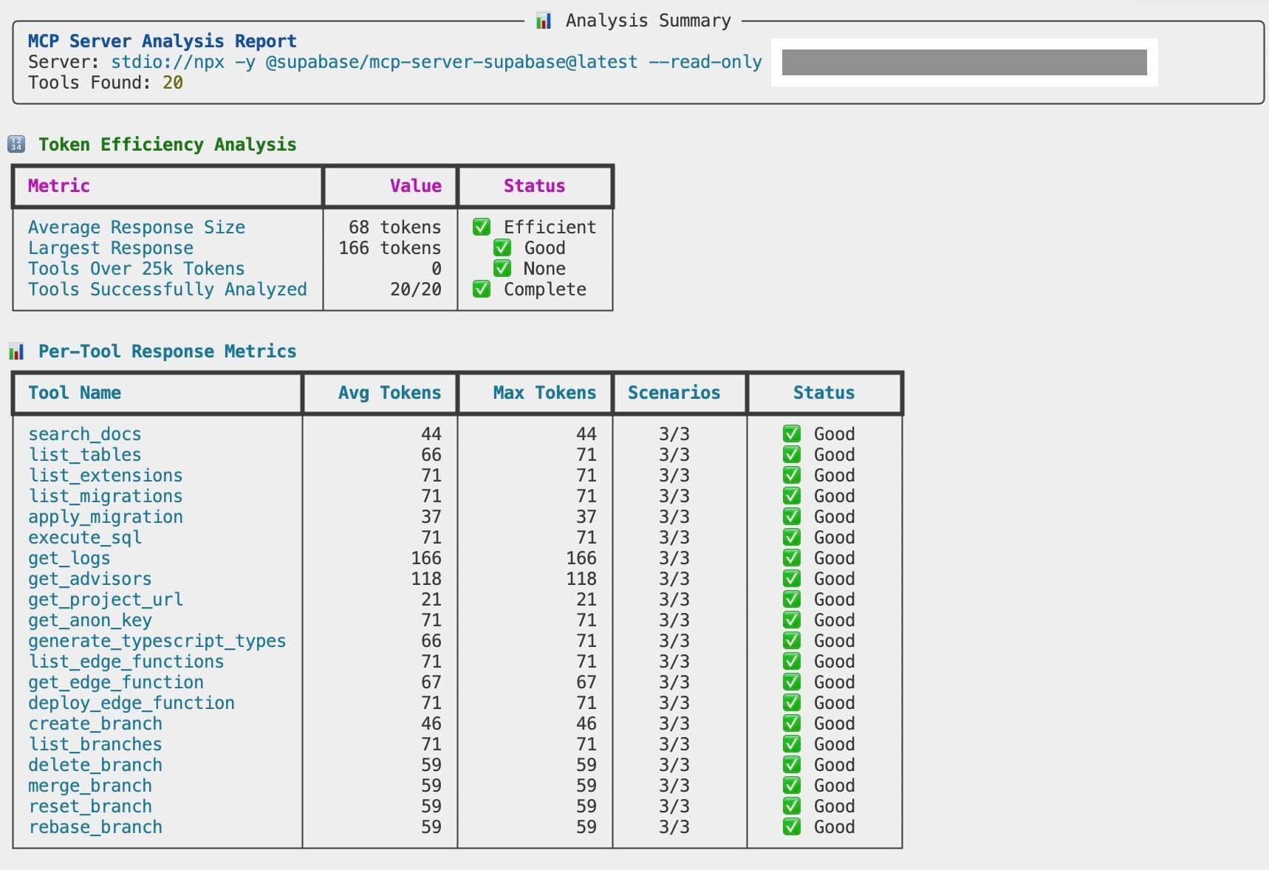Click the bar chart icon beside Analysis Summary
1269x870 pixels.
[543, 20]
